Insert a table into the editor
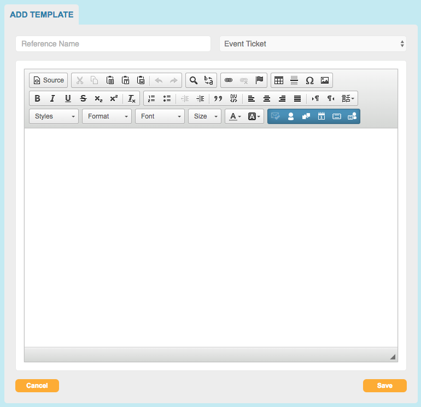421x407 pixels. pyautogui.click(x=279, y=80)
